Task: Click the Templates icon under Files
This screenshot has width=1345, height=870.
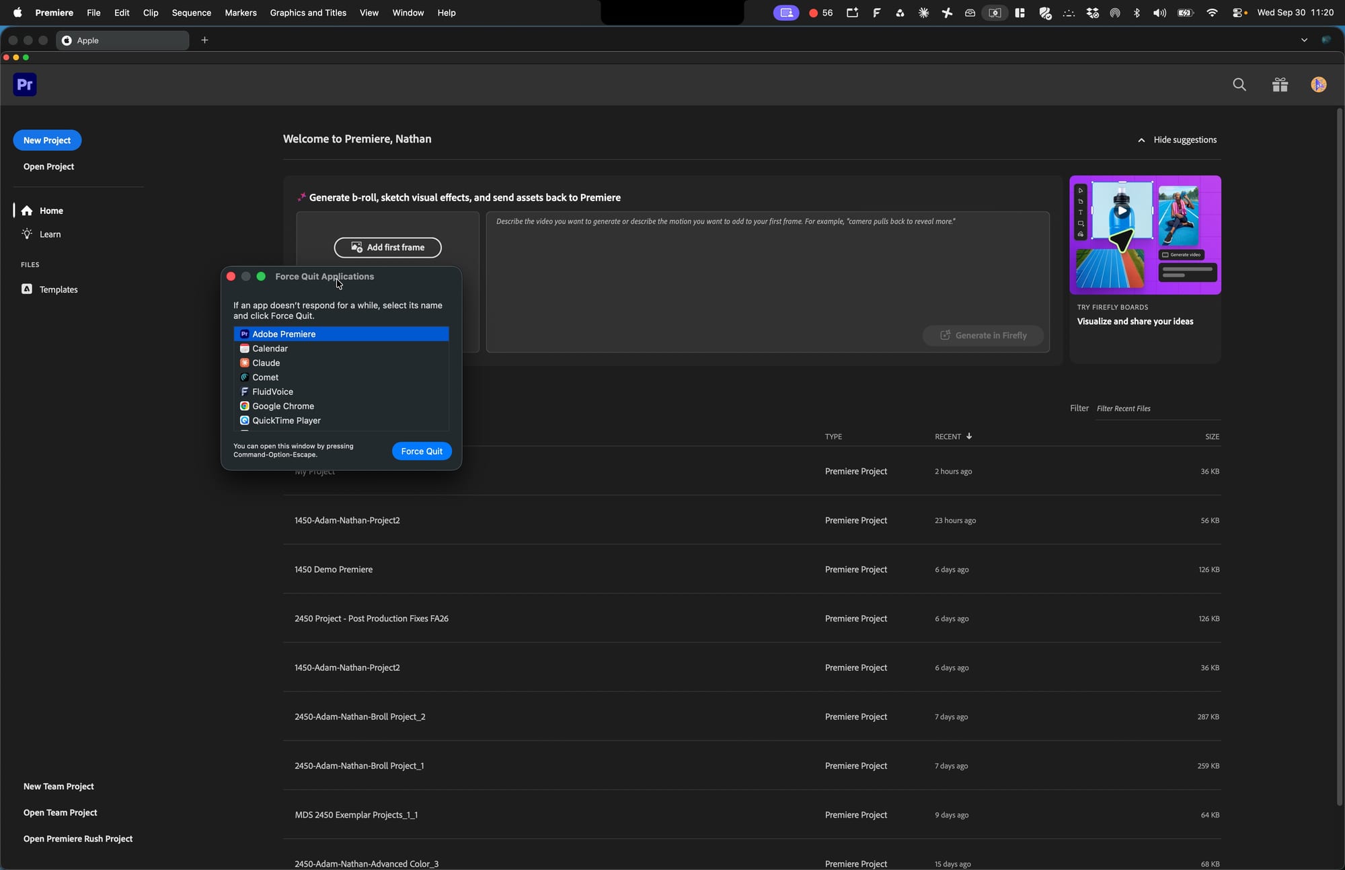Action: pos(27,289)
